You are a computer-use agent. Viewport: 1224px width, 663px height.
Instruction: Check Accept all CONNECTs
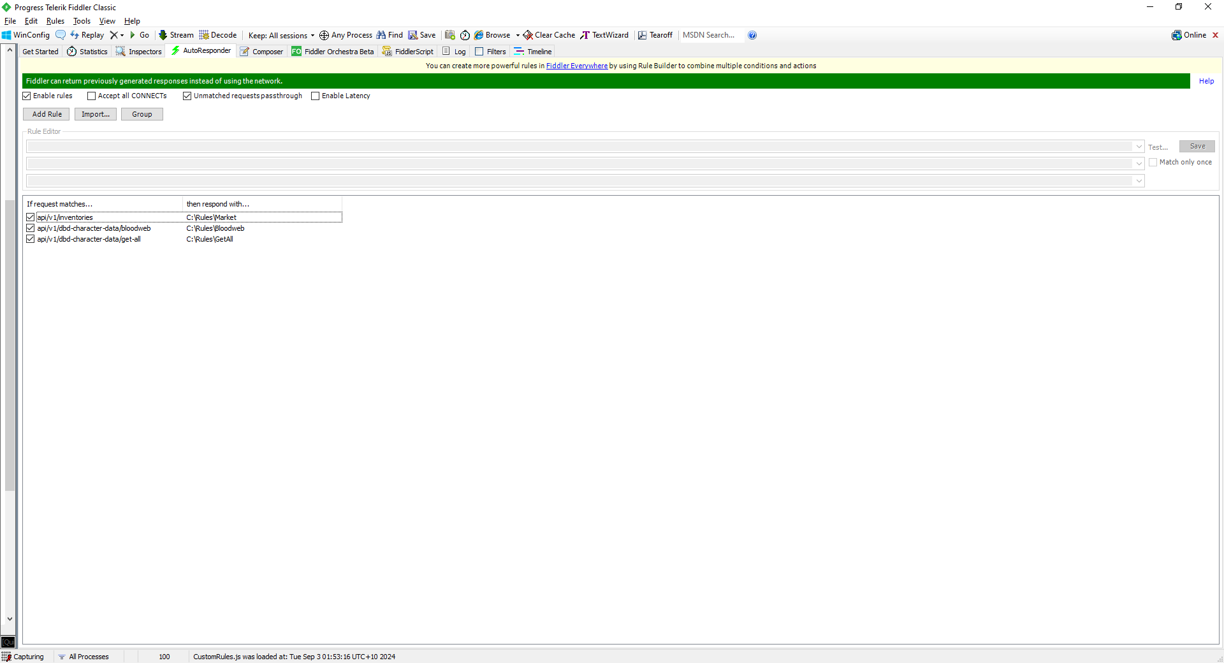pos(92,96)
